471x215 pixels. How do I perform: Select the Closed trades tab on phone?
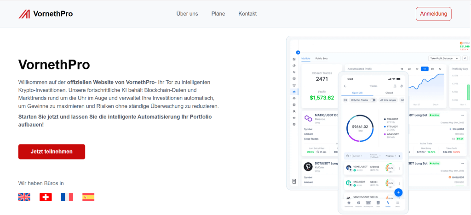click(x=389, y=93)
